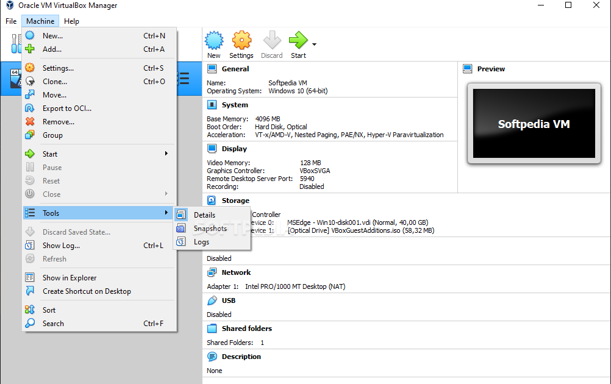Close the Machine menu via its title
This screenshot has width=611, height=384.
tap(40, 21)
